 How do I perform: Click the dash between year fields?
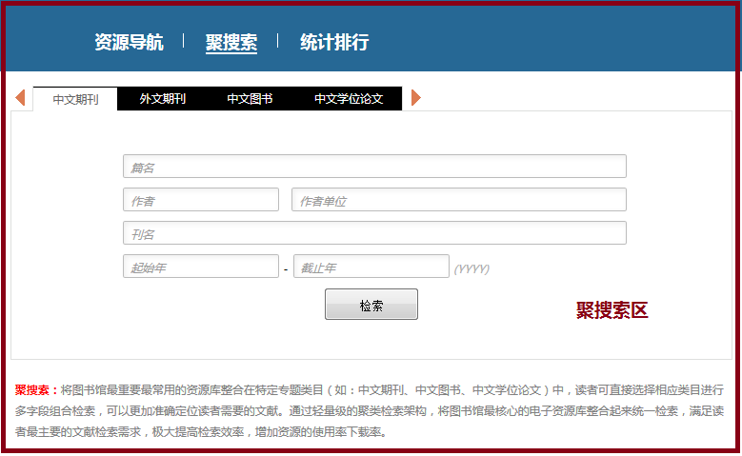pos(286,269)
